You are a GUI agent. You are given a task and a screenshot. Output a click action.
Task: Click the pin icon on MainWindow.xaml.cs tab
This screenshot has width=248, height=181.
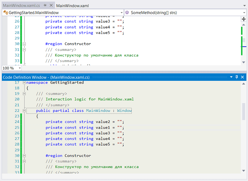[x=45, y=5]
